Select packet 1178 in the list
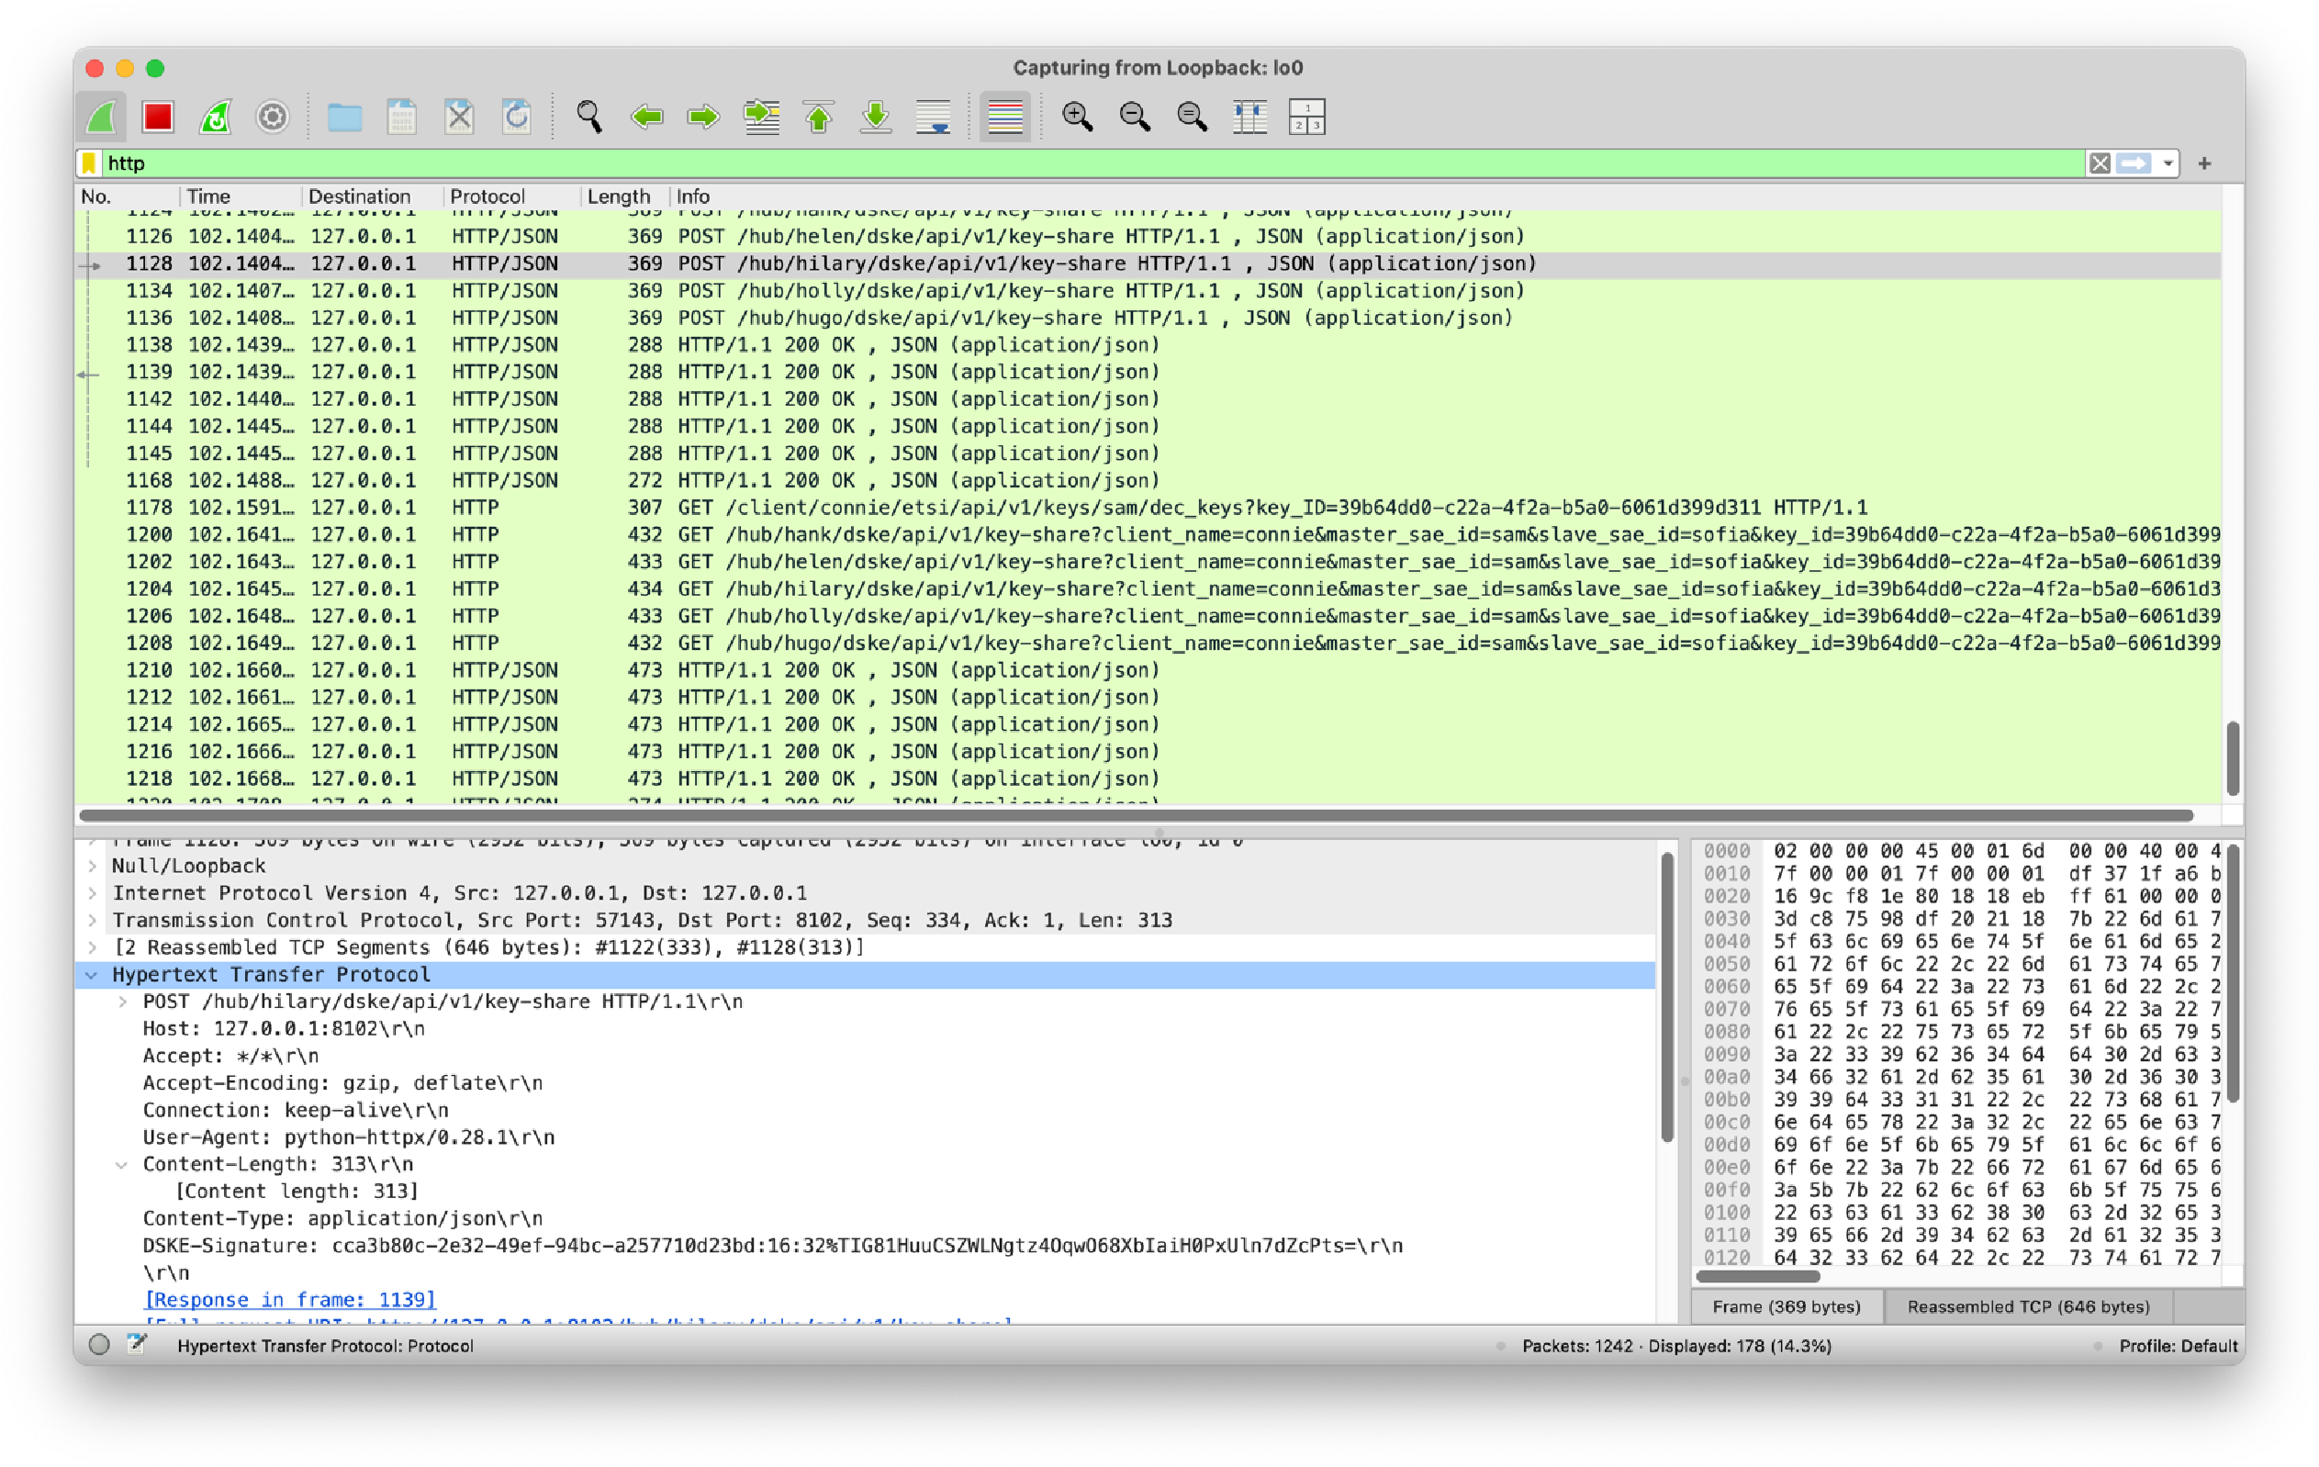 click(x=577, y=508)
